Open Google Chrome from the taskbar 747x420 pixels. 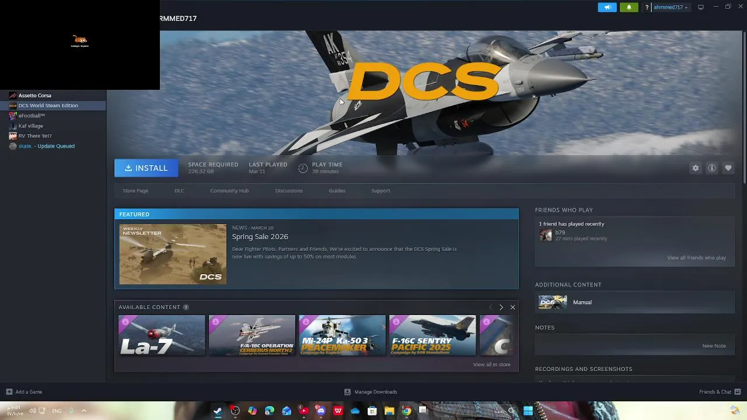[x=407, y=411]
